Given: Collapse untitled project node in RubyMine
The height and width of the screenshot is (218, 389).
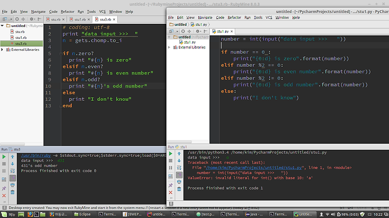Looking at the screenshot, I should 2,25.
